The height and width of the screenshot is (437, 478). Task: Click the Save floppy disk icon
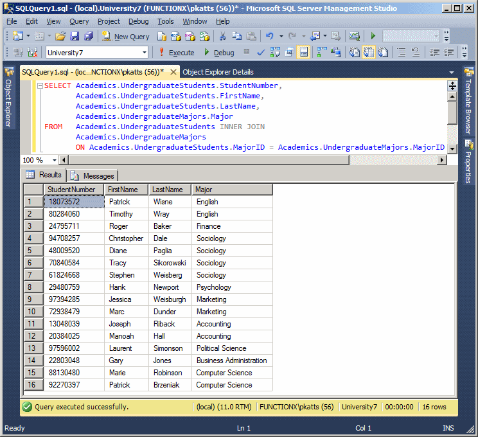point(75,36)
